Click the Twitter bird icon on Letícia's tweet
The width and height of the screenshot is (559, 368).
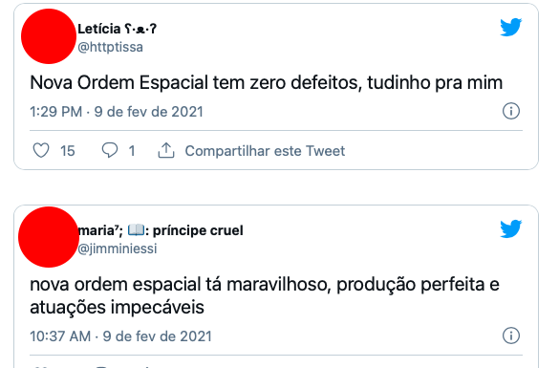coord(511,27)
